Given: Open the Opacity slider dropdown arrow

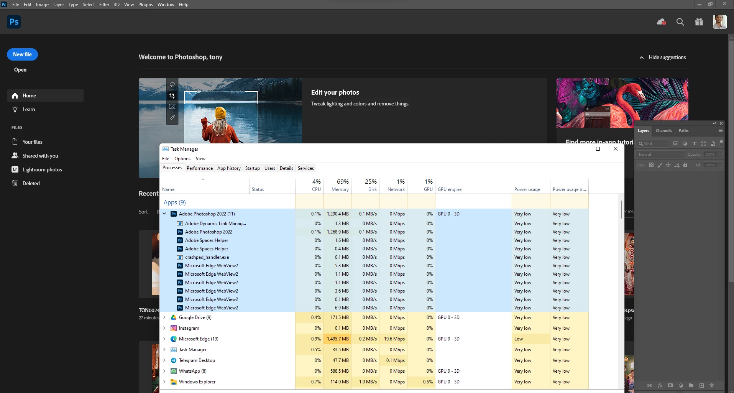Looking at the screenshot, I should (720, 154).
